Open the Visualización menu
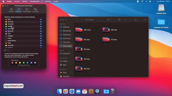This screenshot has height=96, width=172. coord(34,1)
